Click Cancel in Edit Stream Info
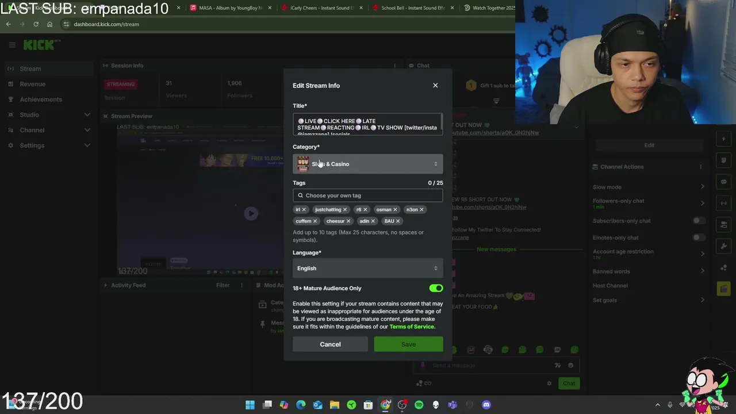The height and width of the screenshot is (414, 736). point(330,344)
